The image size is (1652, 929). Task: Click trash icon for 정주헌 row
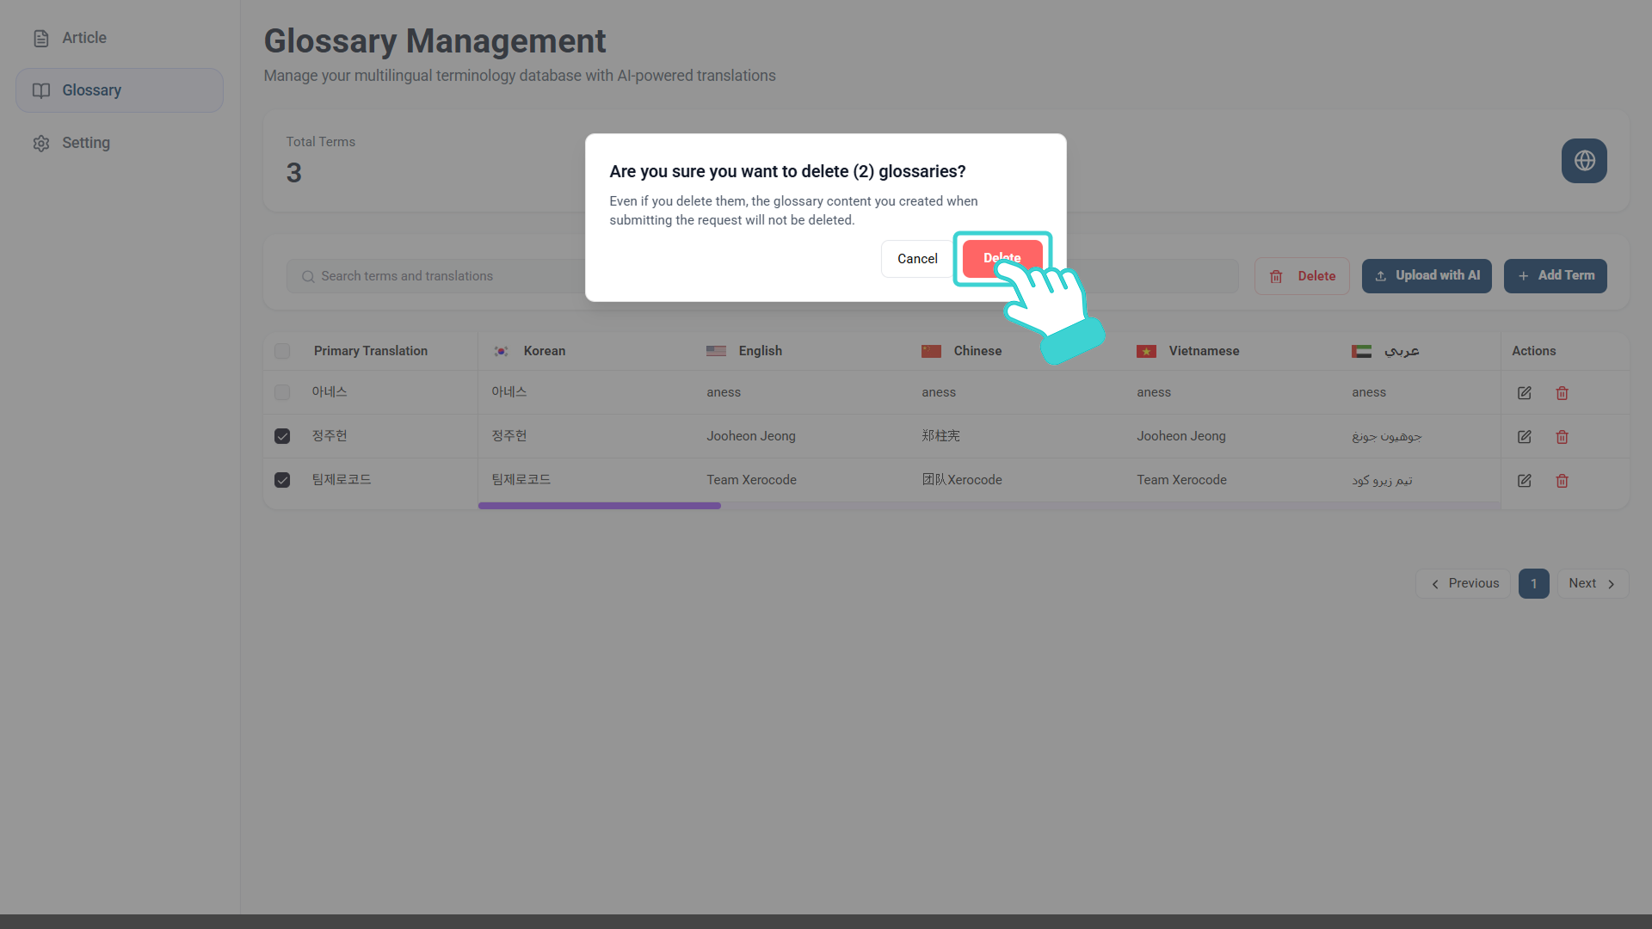coord(1562,437)
